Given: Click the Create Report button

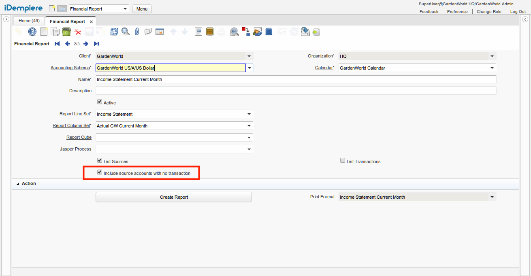Looking at the screenshot, I should [x=174, y=197].
